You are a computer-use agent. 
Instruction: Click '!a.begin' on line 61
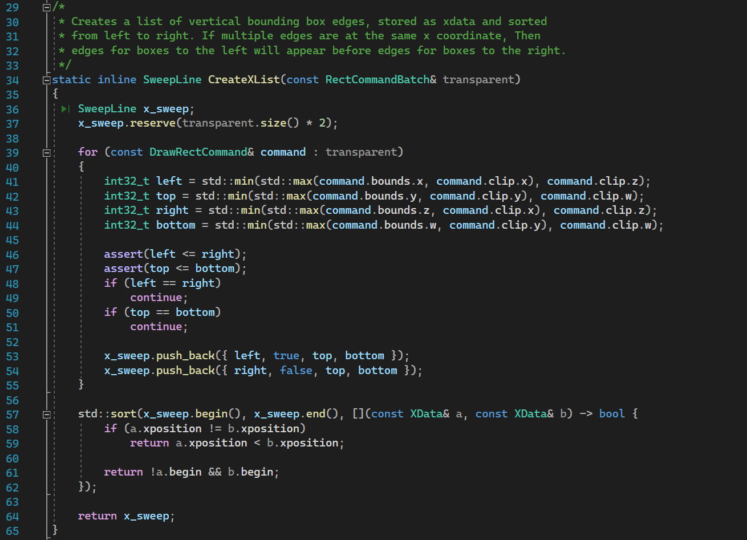click(176, 472)
